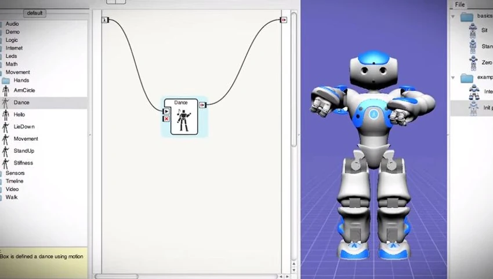Click the Dance box red stop input
This screenshot has height=279, width=493.
(x=166, y=119)
